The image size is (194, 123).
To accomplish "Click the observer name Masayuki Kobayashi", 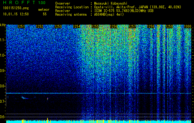I will [x=111, y=3].
